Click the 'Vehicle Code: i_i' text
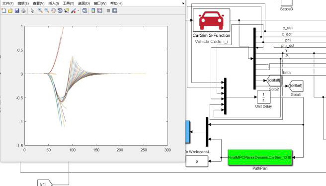This screenshot has width=326, height=186. (x=211, y=42)
